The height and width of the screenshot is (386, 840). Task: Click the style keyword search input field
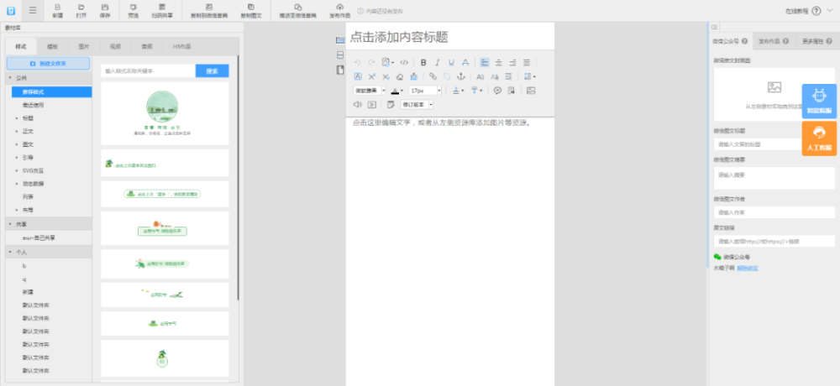149,70
